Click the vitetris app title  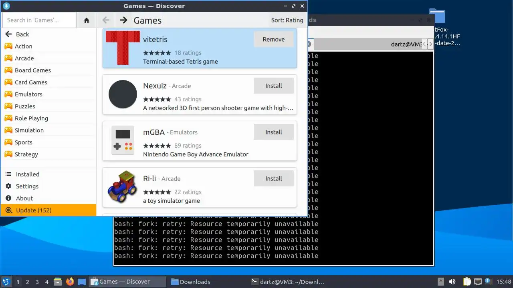pos(155,39)
